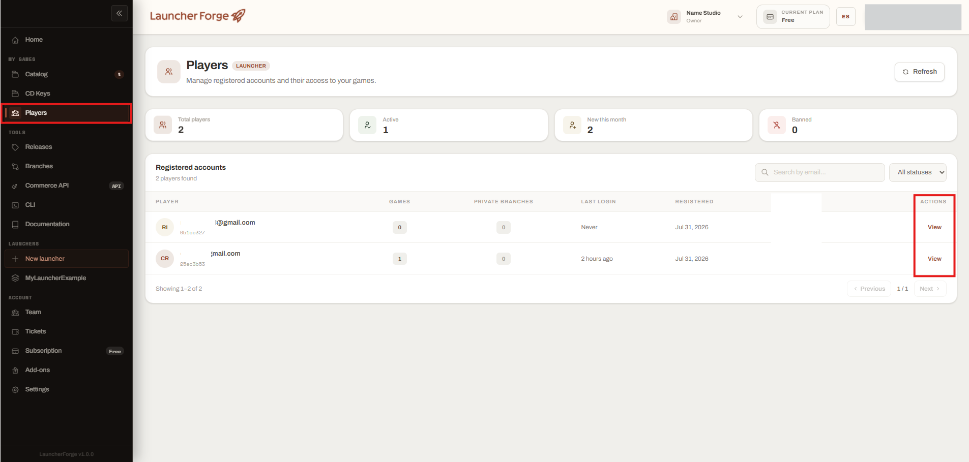Open Subscription in sidebar

pyautogui.click(x=66, y=351)
